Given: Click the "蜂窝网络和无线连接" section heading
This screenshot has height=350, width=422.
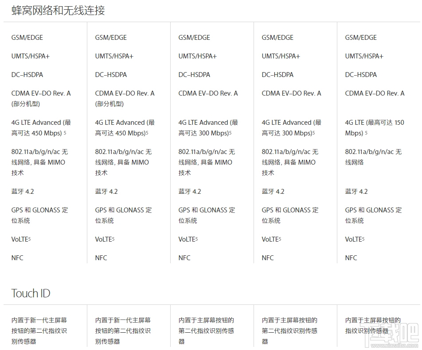Looking at the screenshot, I should tap(58, 11).
